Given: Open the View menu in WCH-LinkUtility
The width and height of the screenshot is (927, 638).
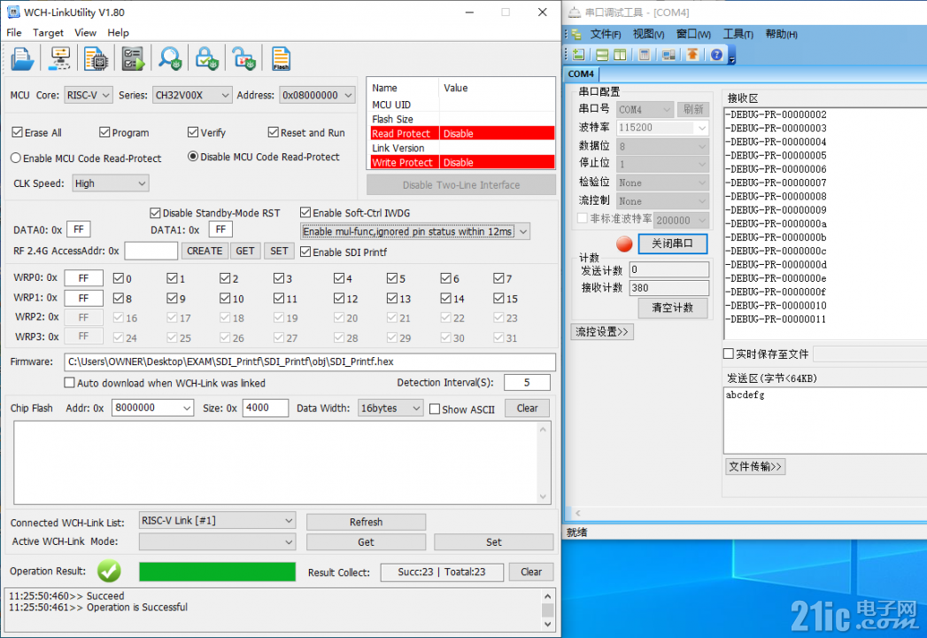Looking at the screenshot, I should 85,33.
